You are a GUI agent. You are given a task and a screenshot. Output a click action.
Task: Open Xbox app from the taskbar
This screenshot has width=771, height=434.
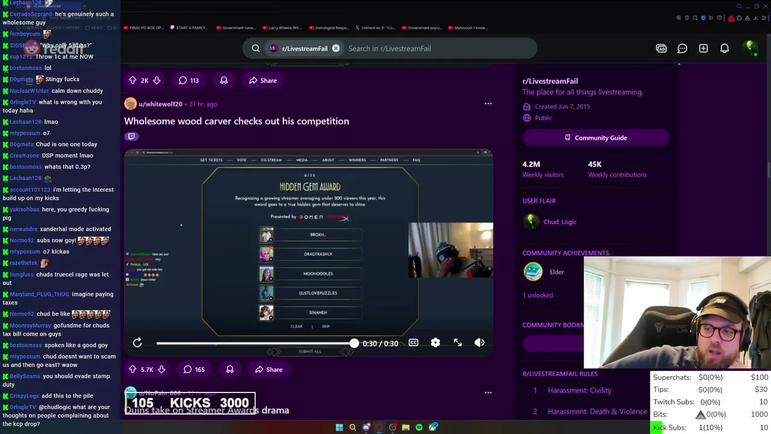[432, 427]
